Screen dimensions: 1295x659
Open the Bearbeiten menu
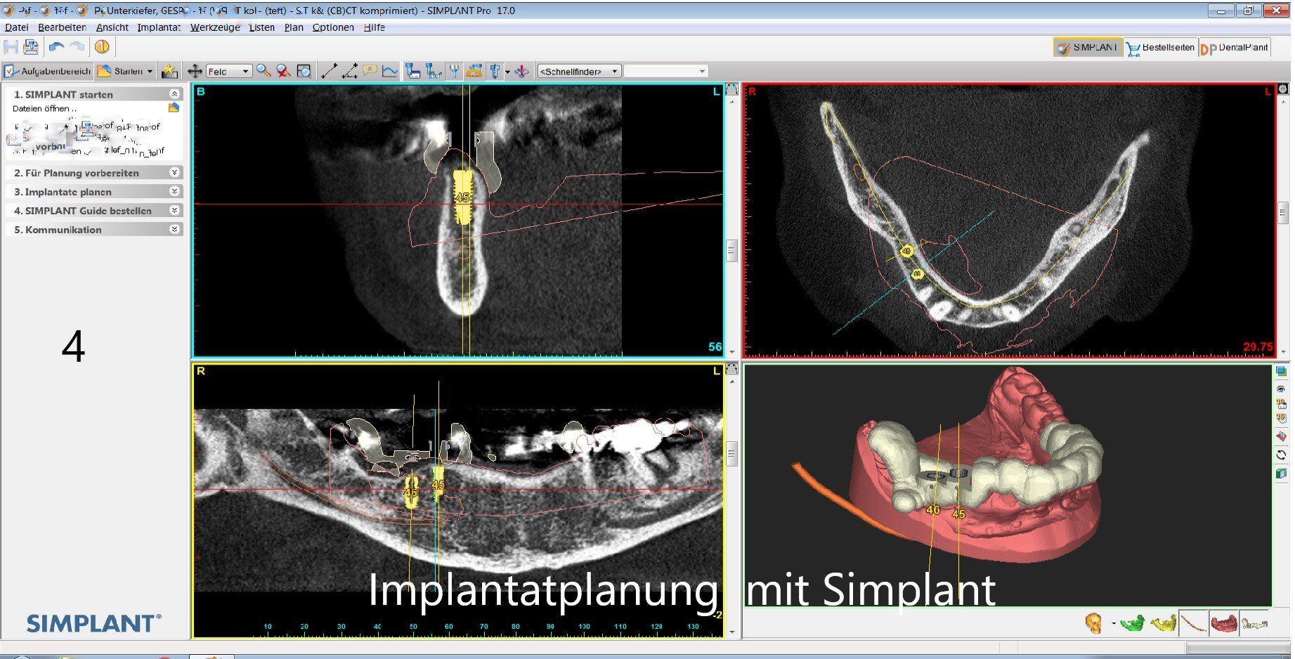click(62, 27)
